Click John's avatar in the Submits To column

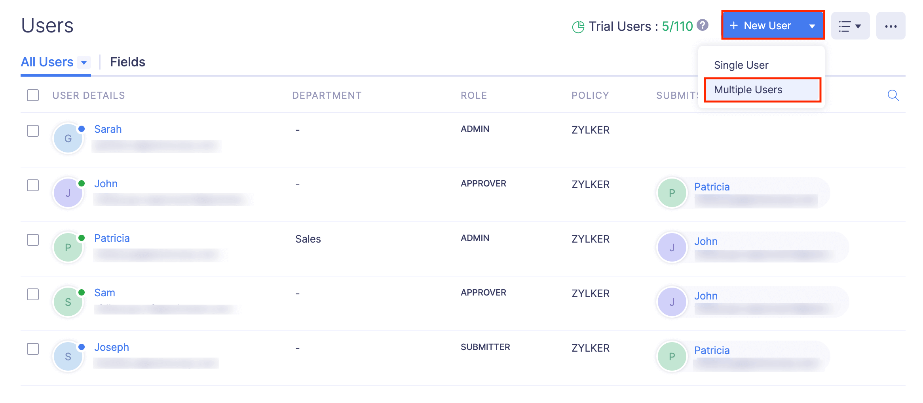click(x=672, y=247)
